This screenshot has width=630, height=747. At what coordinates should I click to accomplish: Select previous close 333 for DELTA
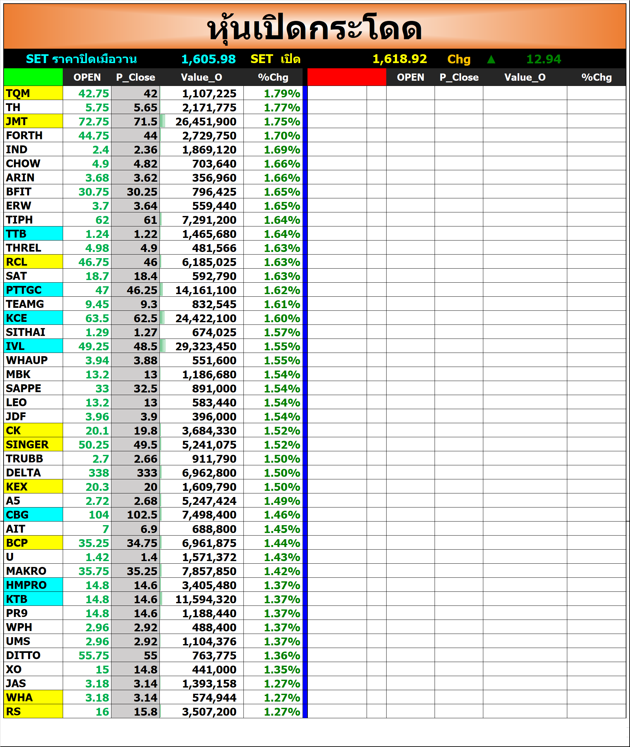(x=147, y=473)
